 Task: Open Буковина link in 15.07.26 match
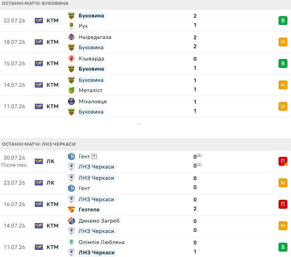[91, 69]
